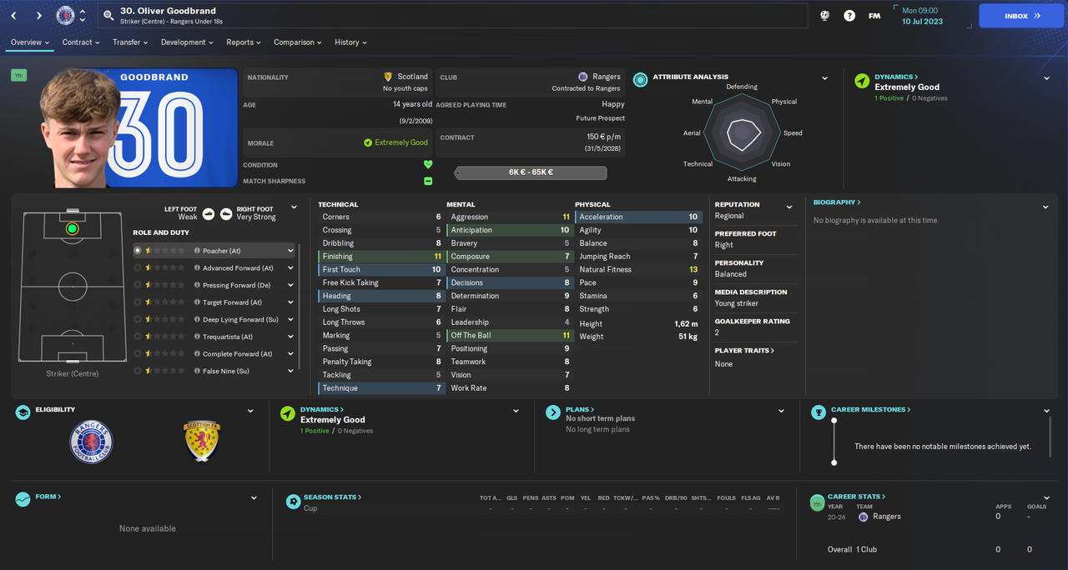Select the Poacher (At) role radio
Screen dimensions: 1068x570
[x=138, y=250]
